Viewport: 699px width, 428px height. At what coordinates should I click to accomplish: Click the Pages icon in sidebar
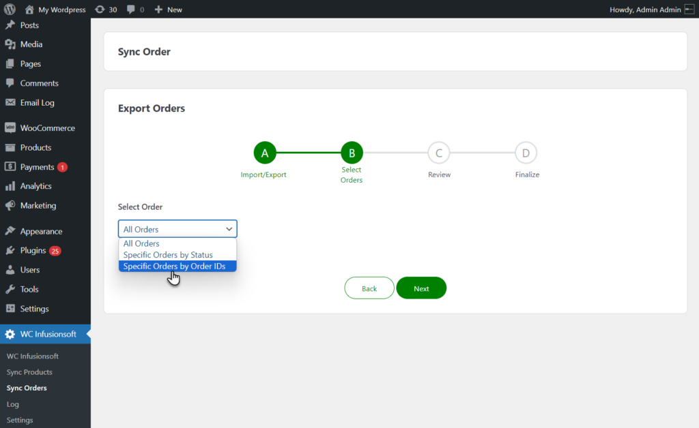(10, 63)
